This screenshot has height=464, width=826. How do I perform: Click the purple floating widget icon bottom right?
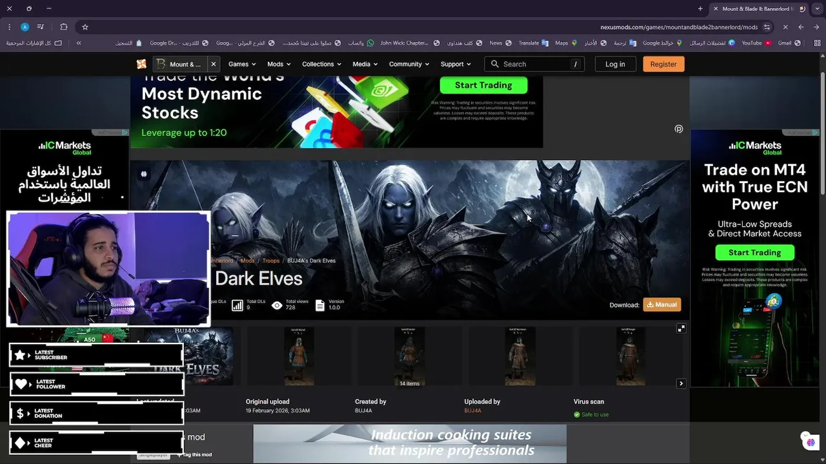pyautogui.click(x=811, y=441)
